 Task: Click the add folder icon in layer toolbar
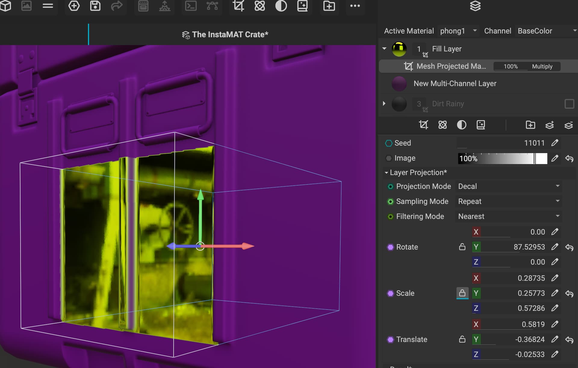click(530, 125)
